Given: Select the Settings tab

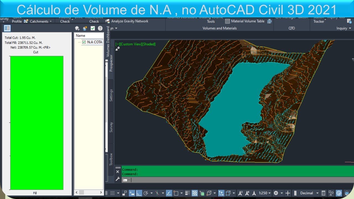Looking at the screenshot, I should 111,95.
